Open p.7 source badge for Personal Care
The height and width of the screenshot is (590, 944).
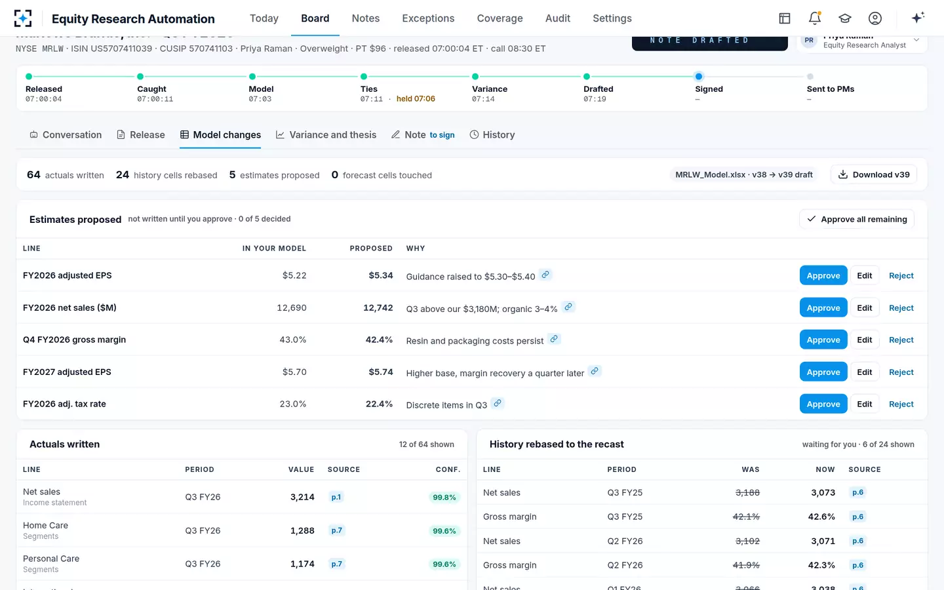tap(337, 564)
